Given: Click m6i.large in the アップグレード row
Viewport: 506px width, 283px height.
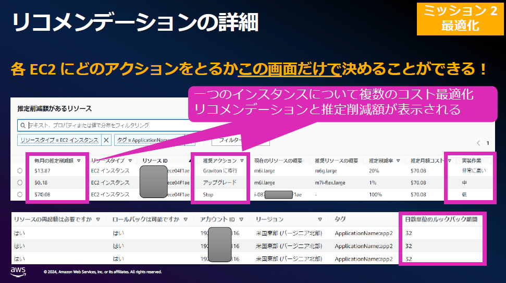Looking at the screenshot, I should (264, 182).
